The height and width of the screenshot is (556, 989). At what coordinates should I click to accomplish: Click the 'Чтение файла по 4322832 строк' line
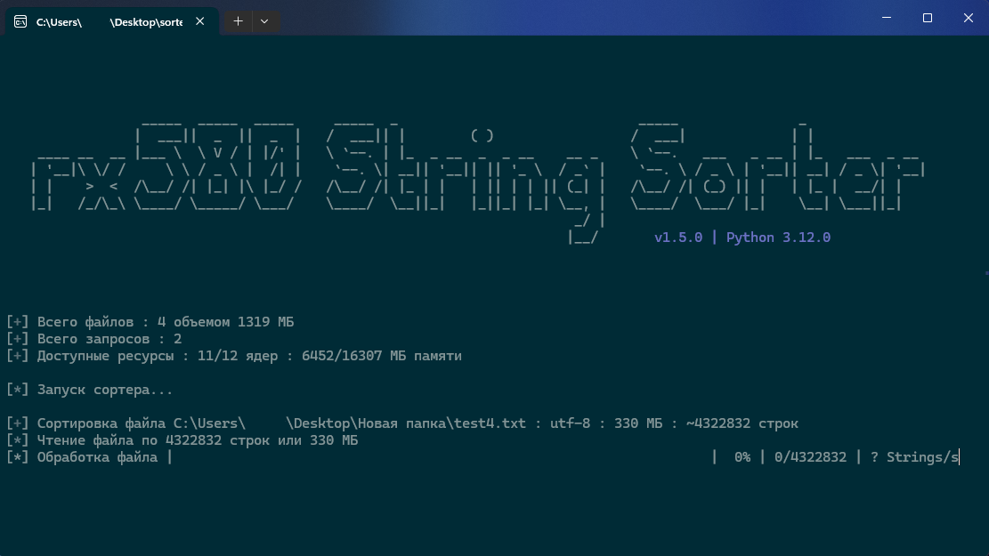pyautogui.click(x=182, y=440)
